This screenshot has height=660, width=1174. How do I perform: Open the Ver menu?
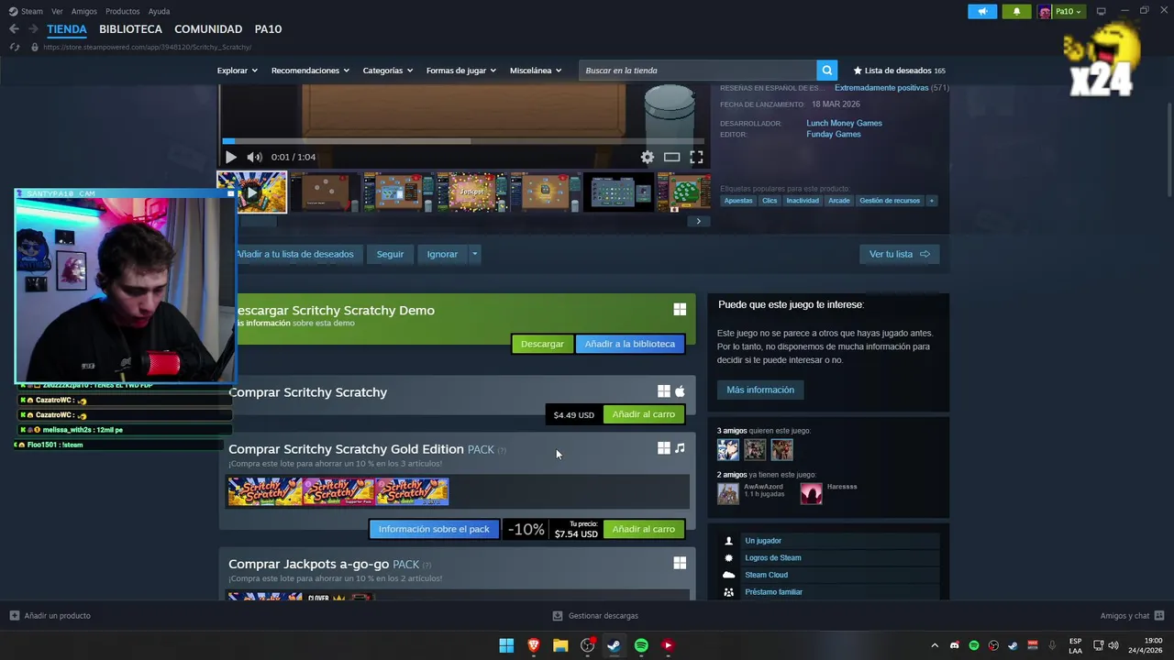[x=57, y=11]
